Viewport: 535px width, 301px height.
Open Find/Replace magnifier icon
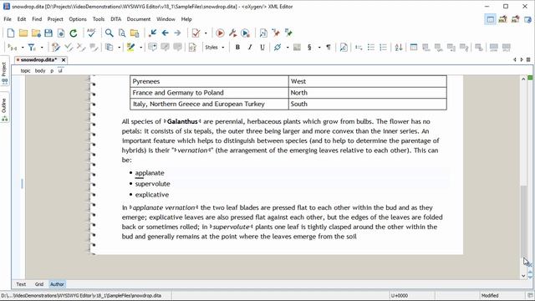[x=110, y=33]
